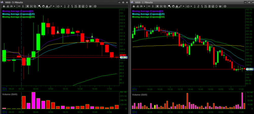Select the Weekly (W) timeframe in 1 Minute chart
Image resolution: width=254 pixels, height=114 pixels.
coord(220,6)
